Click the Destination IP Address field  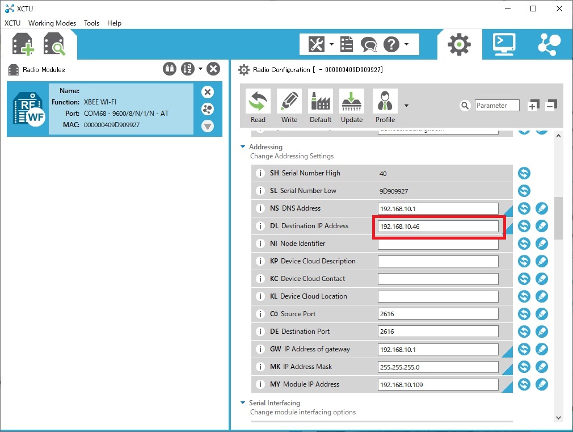click(x=437, y=226)
